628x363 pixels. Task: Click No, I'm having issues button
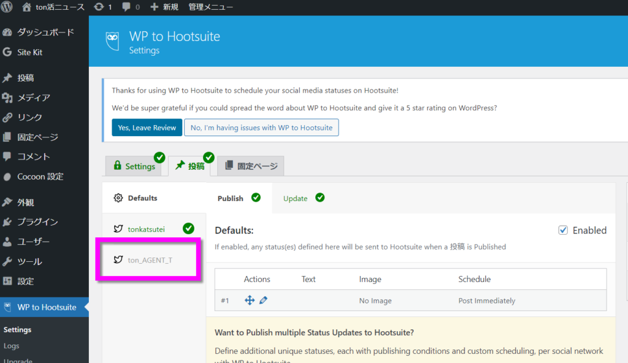261,128
